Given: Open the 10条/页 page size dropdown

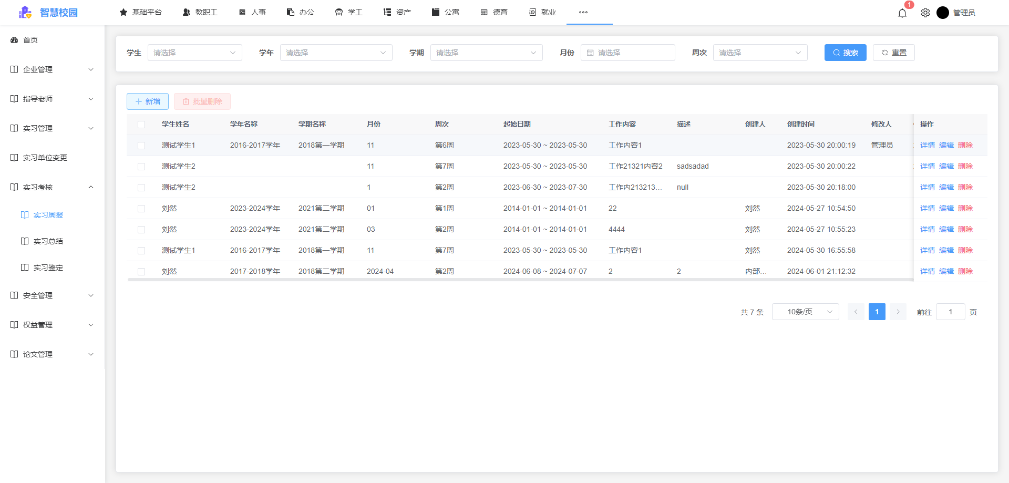Looking at the screenshot, I should tap(805, 312).
